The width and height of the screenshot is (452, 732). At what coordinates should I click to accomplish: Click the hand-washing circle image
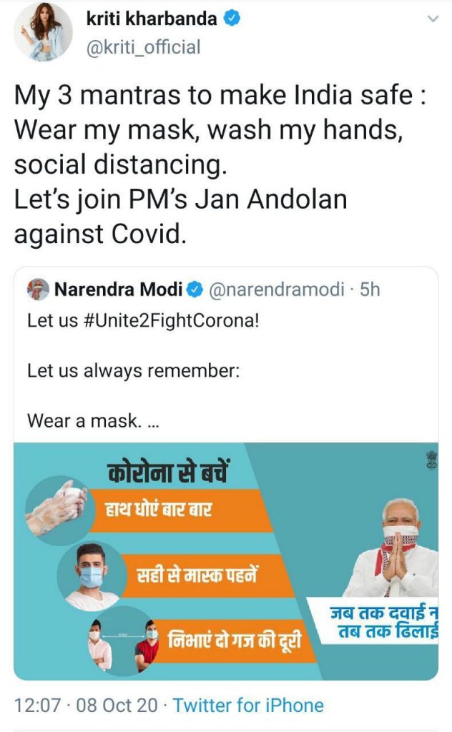click(56, 509)
